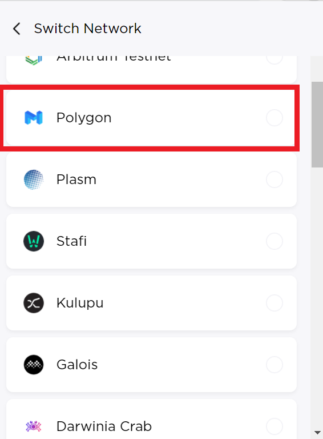This screenshot has width=323, height=439.
Task: Click the Switch Network title
Action: pyautogui.click(x=87, y=29)
